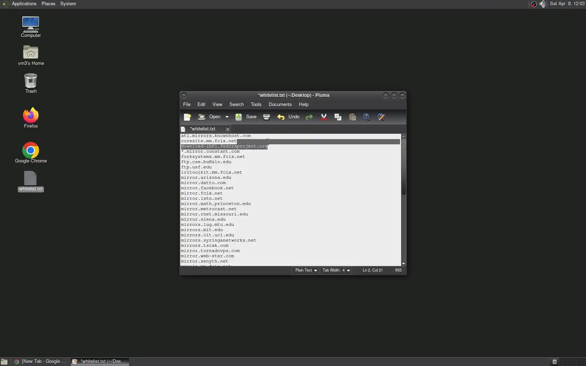This screenshot has height=366, width=586.
Task: Click the red notification tray icon
Action: (534, 4)
